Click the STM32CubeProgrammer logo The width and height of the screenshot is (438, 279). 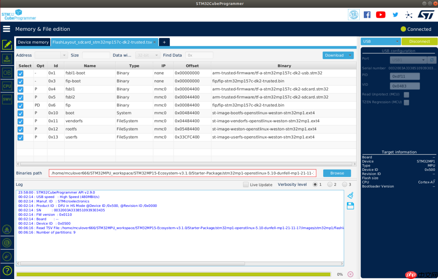pyautogui.click(x=19, y=15)
